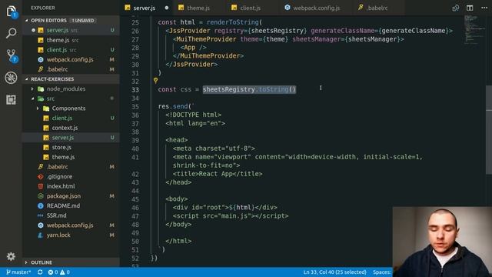The height and width of the screenshot is (277, 492).
Task: Click the MuiThemeProvider opening tag on line 27
Action: [288, 39]
